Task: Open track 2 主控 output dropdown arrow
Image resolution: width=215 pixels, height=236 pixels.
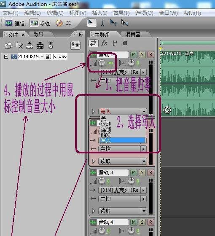Action: [x=144, y=149]
